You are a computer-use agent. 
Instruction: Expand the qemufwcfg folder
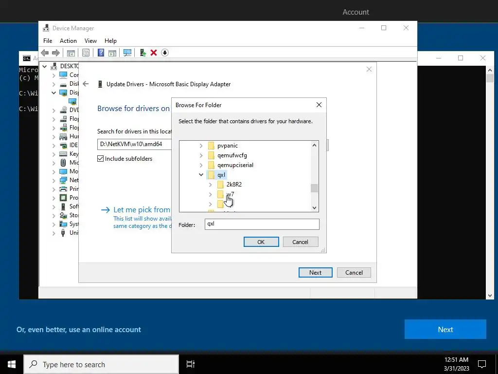pos(201,155)
